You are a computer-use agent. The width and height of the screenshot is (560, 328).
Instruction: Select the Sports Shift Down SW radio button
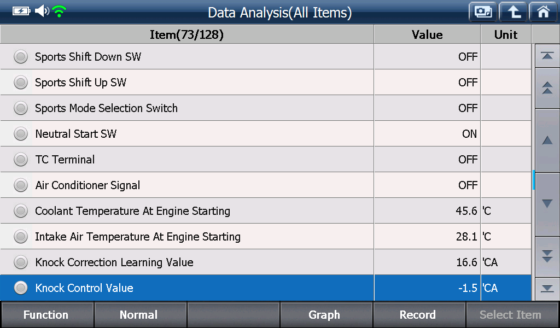point(21,57)
